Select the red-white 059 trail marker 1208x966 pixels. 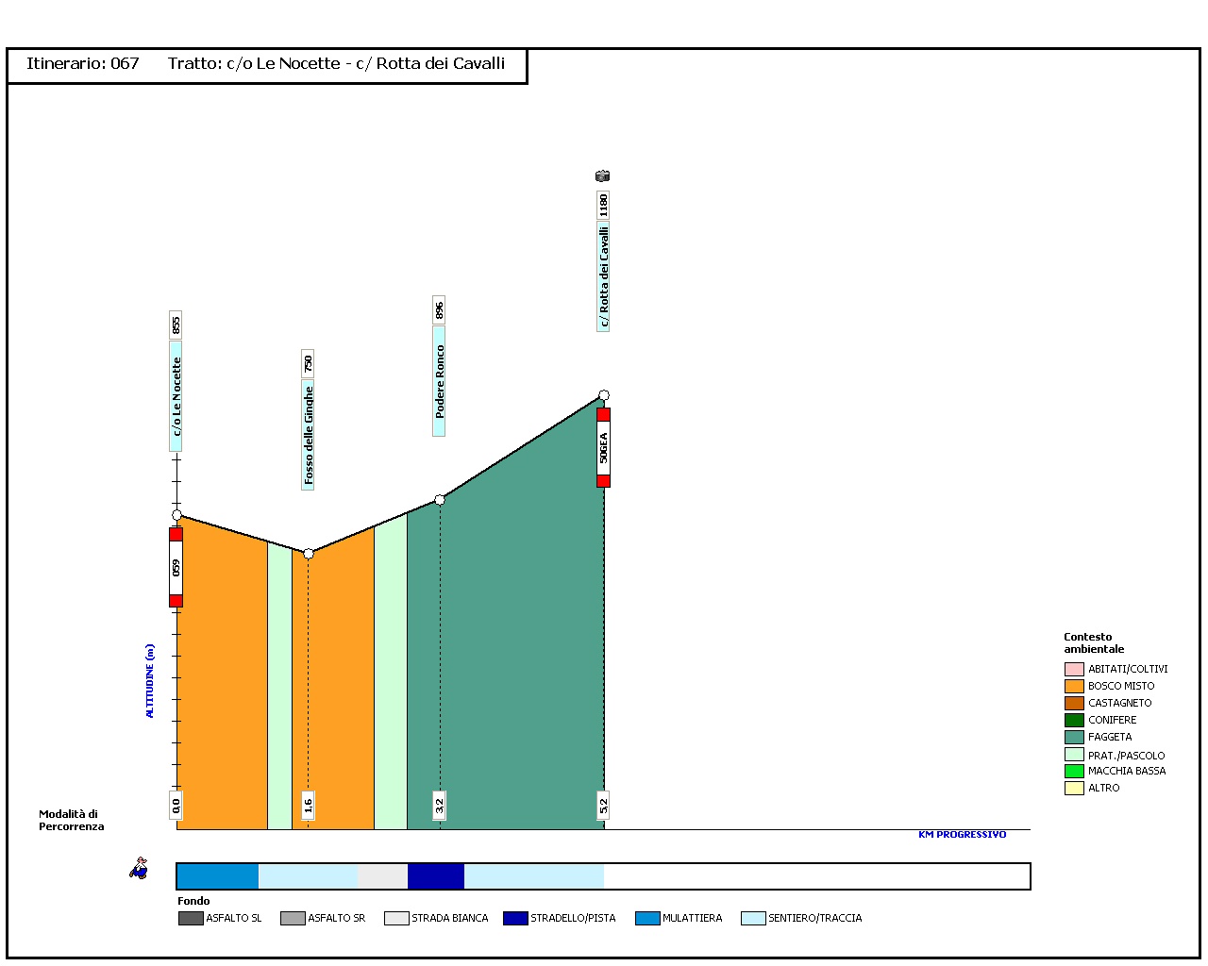click(176, 567)
